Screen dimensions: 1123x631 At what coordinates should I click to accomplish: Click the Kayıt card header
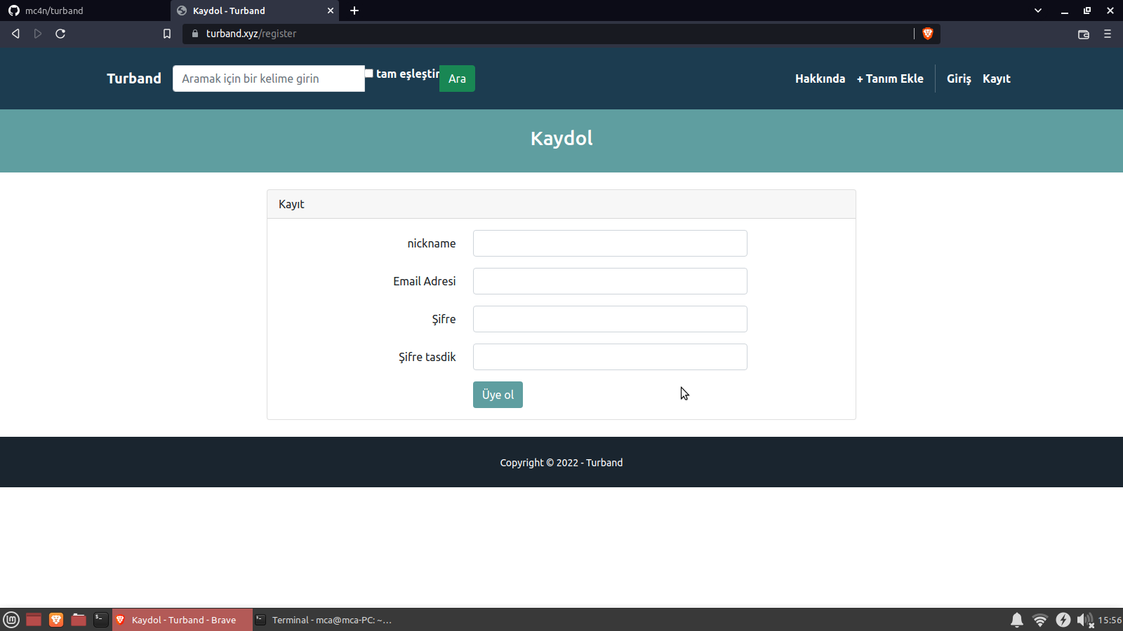[561, 204]
